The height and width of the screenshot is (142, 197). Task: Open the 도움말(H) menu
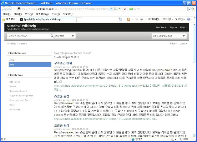[x=68, y=14]
